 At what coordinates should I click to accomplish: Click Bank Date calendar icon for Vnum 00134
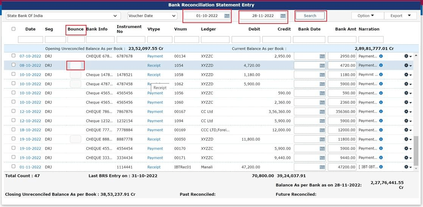pos(322,56)
